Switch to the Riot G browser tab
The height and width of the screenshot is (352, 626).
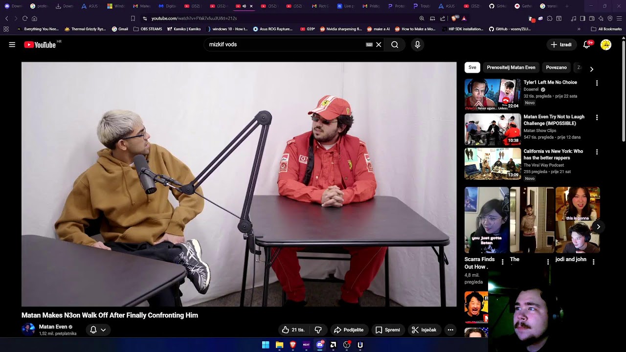coord(320,6)
